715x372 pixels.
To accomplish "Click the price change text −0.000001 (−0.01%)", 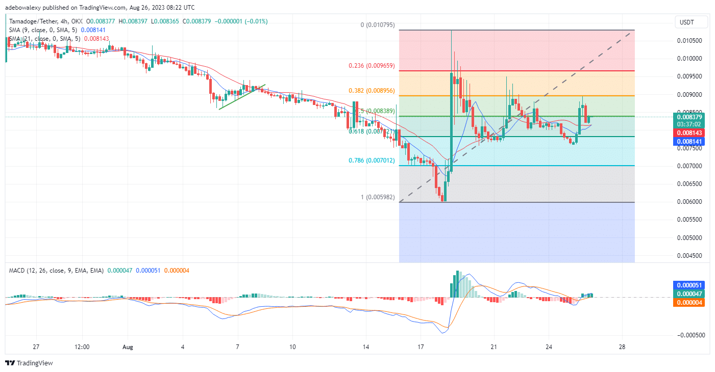I will click(242, 21).
